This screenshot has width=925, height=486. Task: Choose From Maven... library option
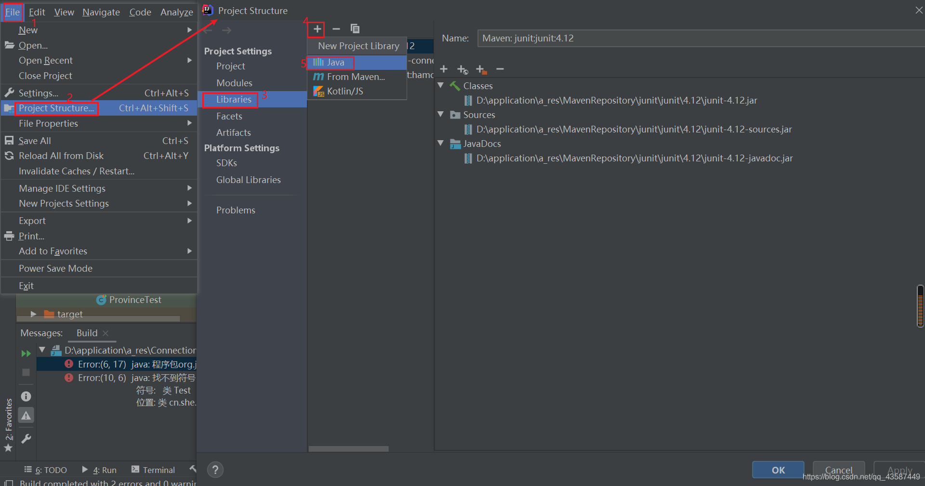coord(356,77)
